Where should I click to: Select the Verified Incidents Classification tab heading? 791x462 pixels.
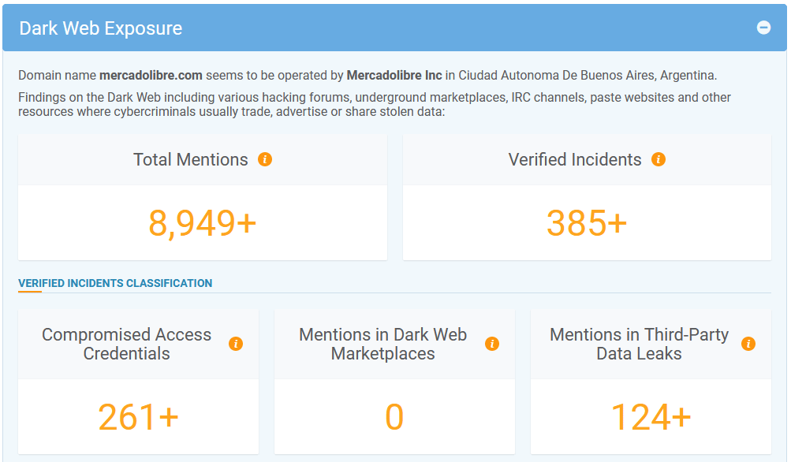point(115,283)
